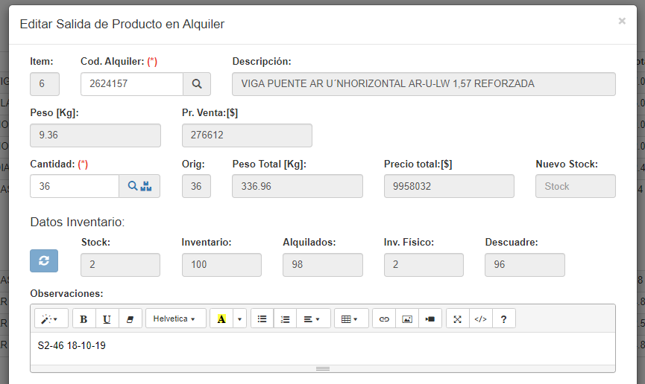Apply the yellow highlight color button

pyautogui.click(x=221, y=319)
